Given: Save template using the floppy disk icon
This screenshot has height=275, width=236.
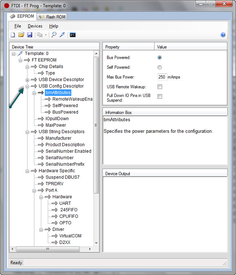Looking at the screenshot, I should click(x=30, y=35).
